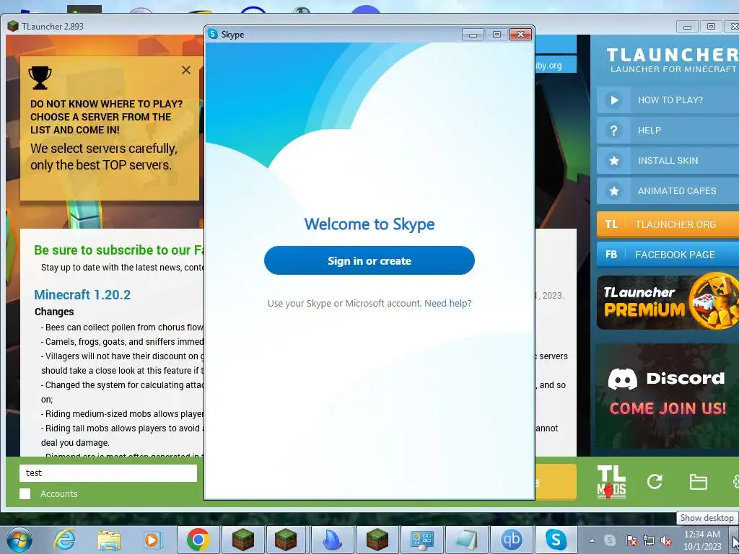Viewport: 739px width, 554px height.
Task: Open HOW TO PLAY? in TLauncher sidebar
Action: [x=668, y=100]
